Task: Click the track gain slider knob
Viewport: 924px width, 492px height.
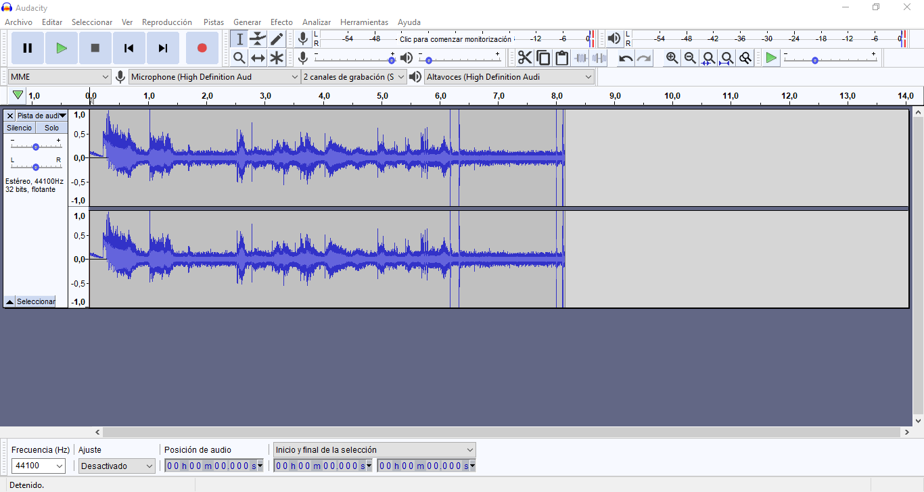Action: tap(36, 147)
